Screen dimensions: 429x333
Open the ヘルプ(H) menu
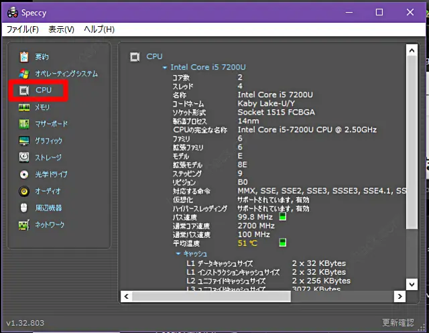[99, 29]
